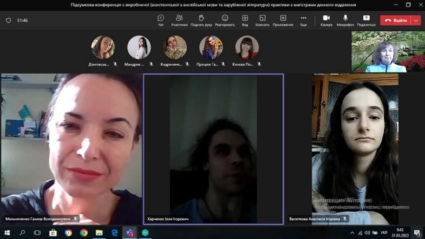Image resolution: width=425 pixels, height=239 pixels.
Task: Click Харченко Ілля Ігорович name label
Action: click(168, 218)
